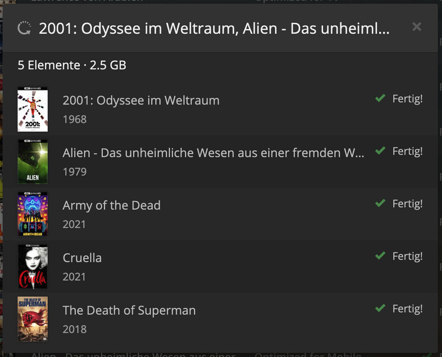Click the 5 Elemente · 2.5 GB summary

(72, 65)
